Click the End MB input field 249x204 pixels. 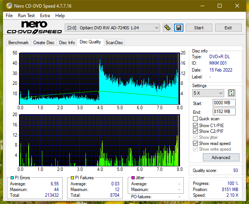click(x=224, y=112)
